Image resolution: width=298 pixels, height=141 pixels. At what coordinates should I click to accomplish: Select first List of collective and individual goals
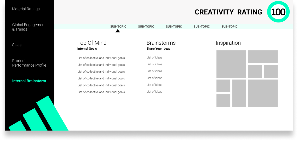[101, 58]
